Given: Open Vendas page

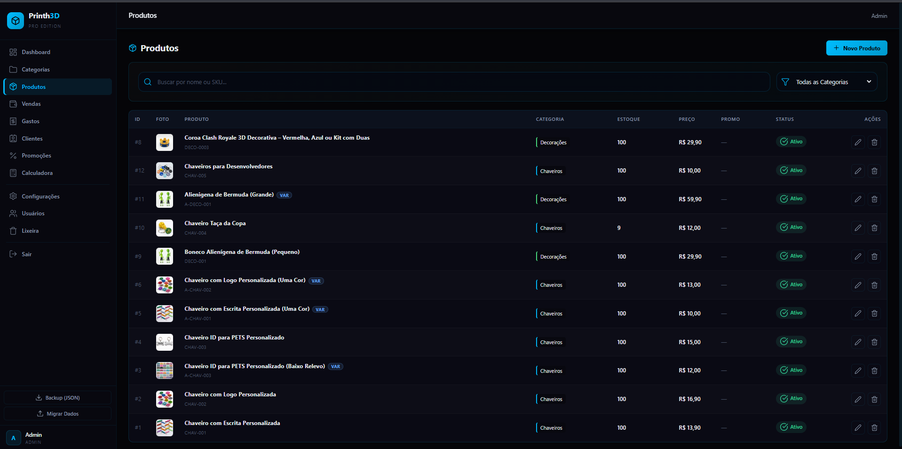Looking at the screenshot, I should pyautogui.click(x=58, y=104).
